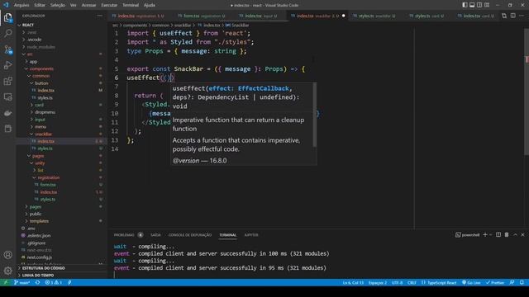Expand Estrutura do Código section

pyautogui.click(x=43, y=268)
